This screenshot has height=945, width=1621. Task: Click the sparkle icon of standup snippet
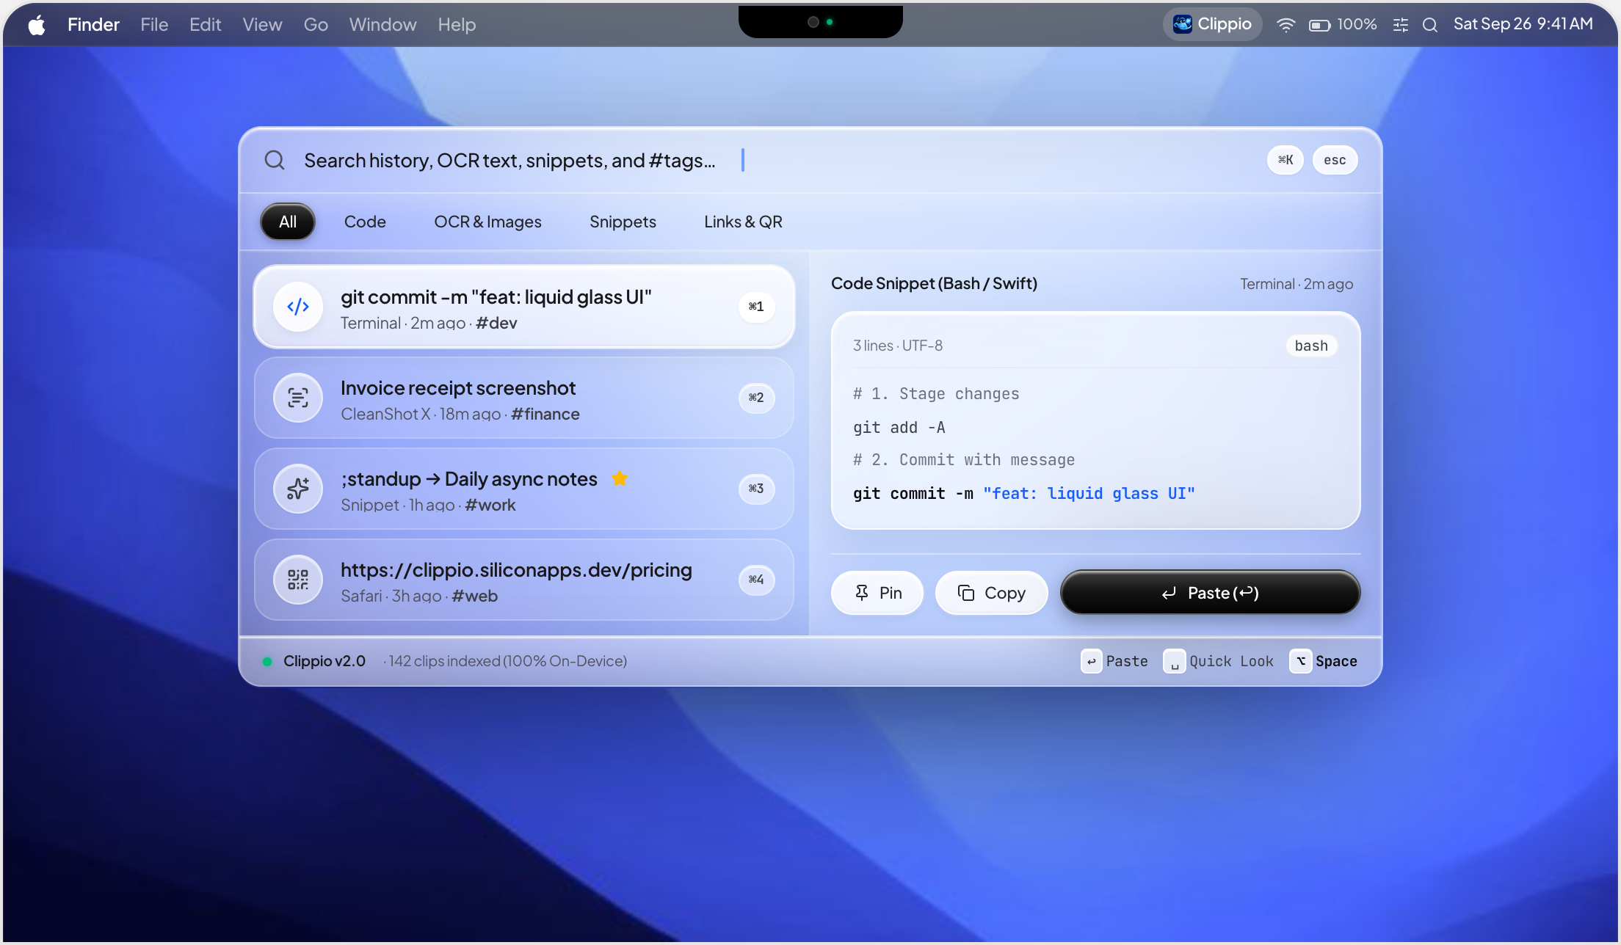(x=298, y=489)
